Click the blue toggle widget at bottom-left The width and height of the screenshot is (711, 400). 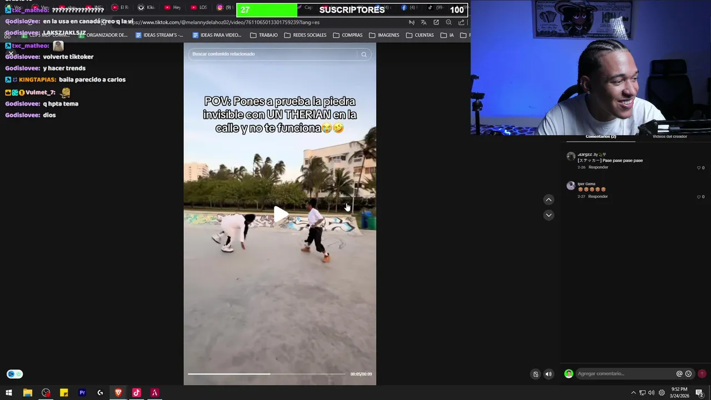pos(14,374)
